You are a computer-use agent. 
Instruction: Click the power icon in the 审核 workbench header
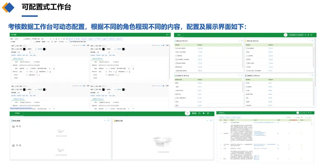208,113
